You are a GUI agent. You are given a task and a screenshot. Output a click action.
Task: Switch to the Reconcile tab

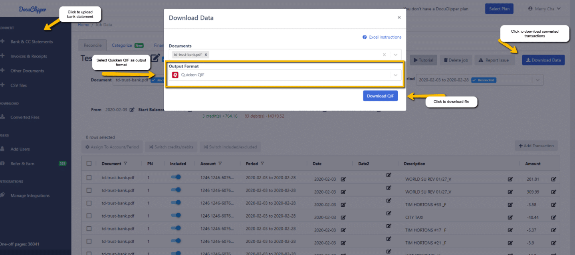tap(93, 45)
